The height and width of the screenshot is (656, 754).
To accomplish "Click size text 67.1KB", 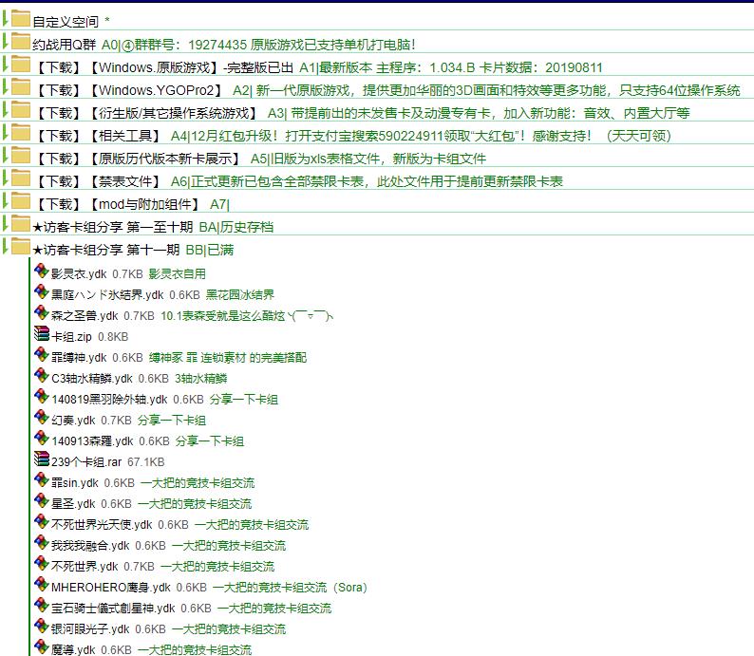I will (146, 462).
